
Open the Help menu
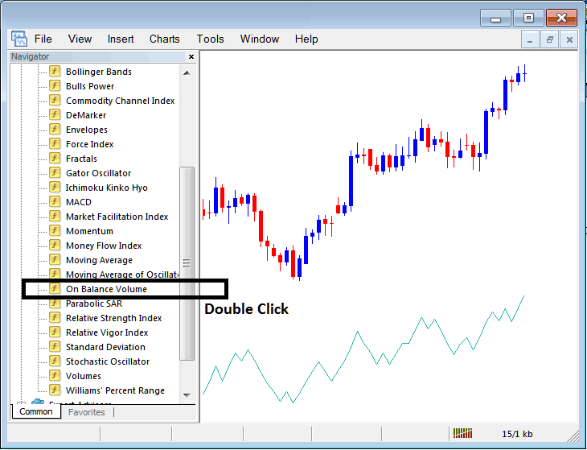(306, 39)
